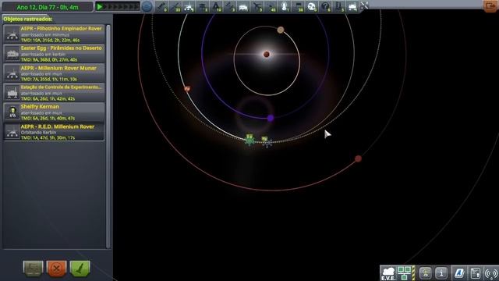The image size is (499, 281).
Task: Click the info "i" button
Action: pos(441,273)
